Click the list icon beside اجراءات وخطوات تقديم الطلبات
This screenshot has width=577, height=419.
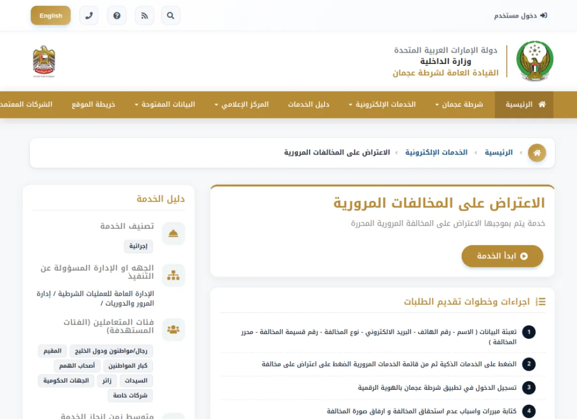tap(541, 302)
